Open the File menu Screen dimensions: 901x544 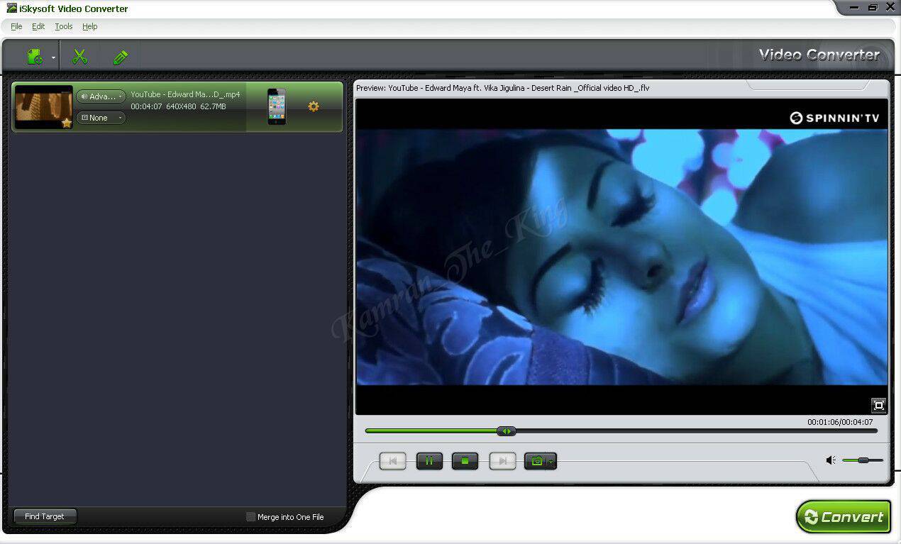pyautogui.click(x=16, y=26)
